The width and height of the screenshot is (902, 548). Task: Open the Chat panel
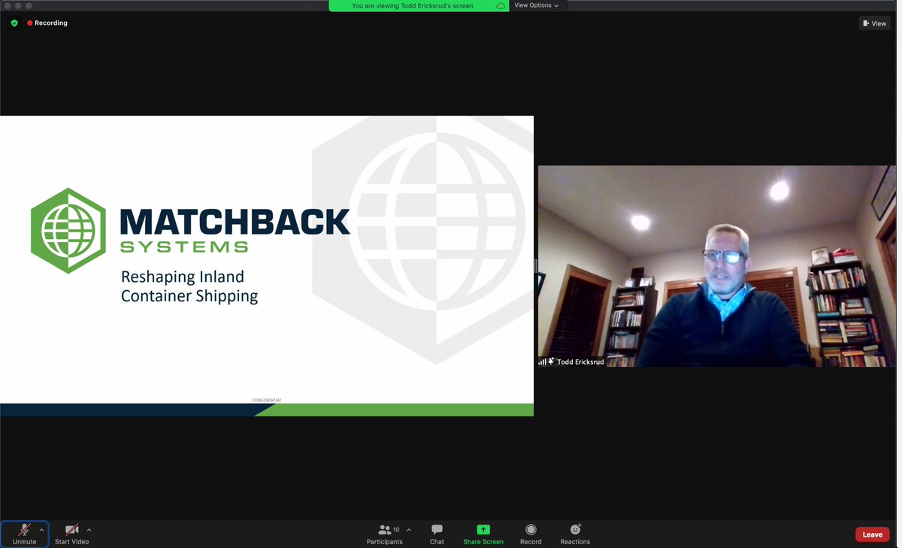[437, 534]
